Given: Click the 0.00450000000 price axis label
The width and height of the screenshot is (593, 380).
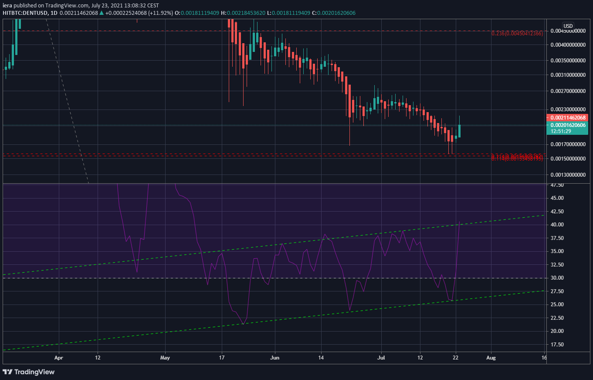Looking at the screenshot, I should (569, 31).
